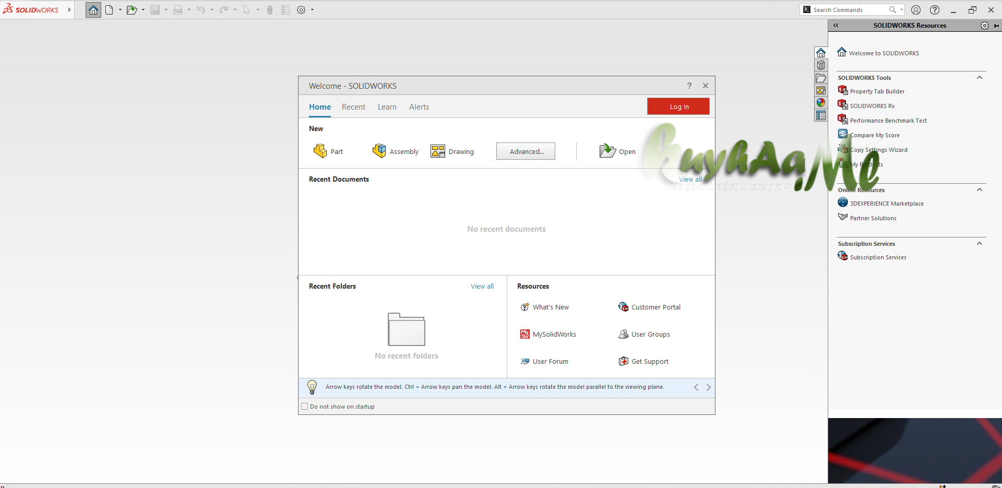Viewport: 1002px width, 488px height.
Task: Create a new Part document
Action: point(328,151)
